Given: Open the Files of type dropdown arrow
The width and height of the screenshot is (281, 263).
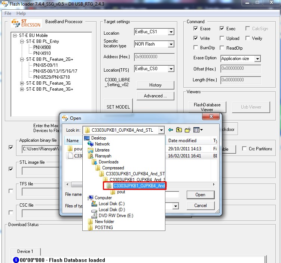Looking at the screenshot, I should (175, 206).
